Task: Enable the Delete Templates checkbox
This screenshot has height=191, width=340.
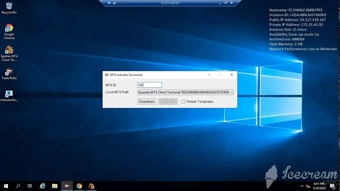Action: 183,102
